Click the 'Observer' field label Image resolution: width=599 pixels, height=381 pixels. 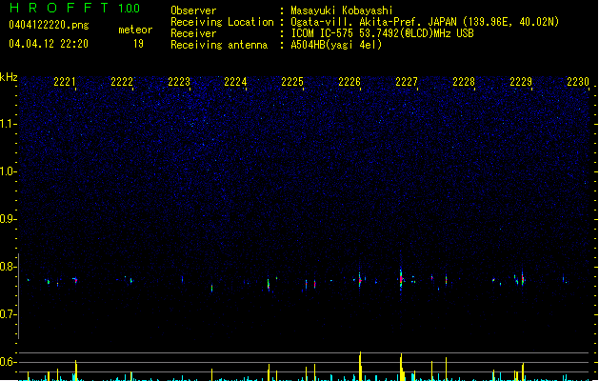(x=193, y=10)
